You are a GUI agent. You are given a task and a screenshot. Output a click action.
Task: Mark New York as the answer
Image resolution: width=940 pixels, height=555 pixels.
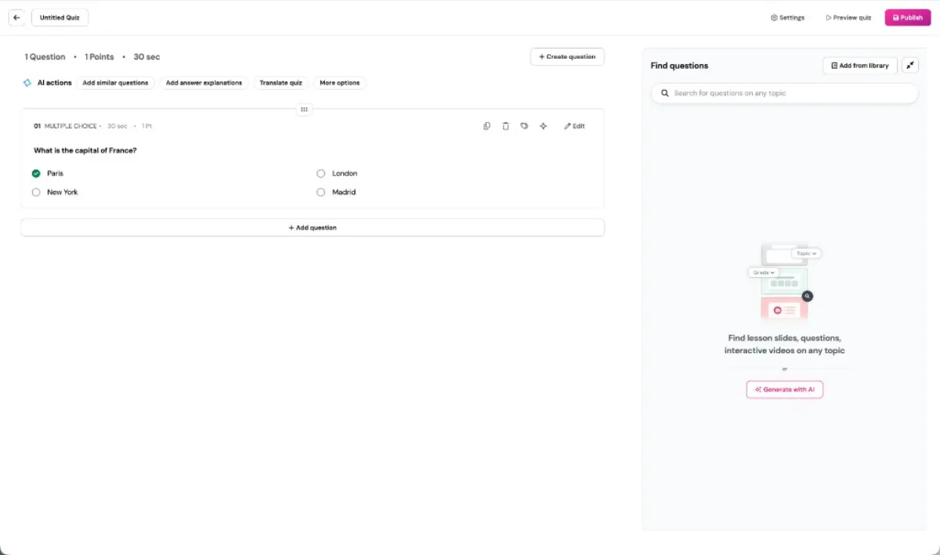click(x=36, y=193)
